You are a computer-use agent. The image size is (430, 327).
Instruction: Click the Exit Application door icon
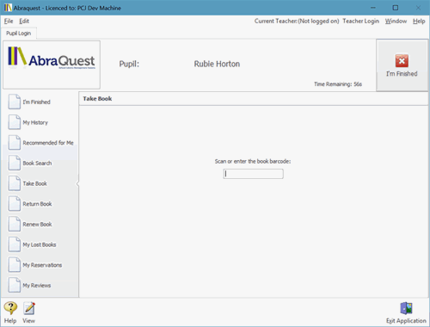tap(406, 308)
